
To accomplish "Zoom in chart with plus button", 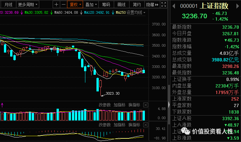I will [x=56, y=5].
